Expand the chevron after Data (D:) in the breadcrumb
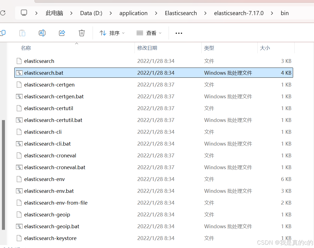This screenshot has height=248, width=314. [111, 13]
